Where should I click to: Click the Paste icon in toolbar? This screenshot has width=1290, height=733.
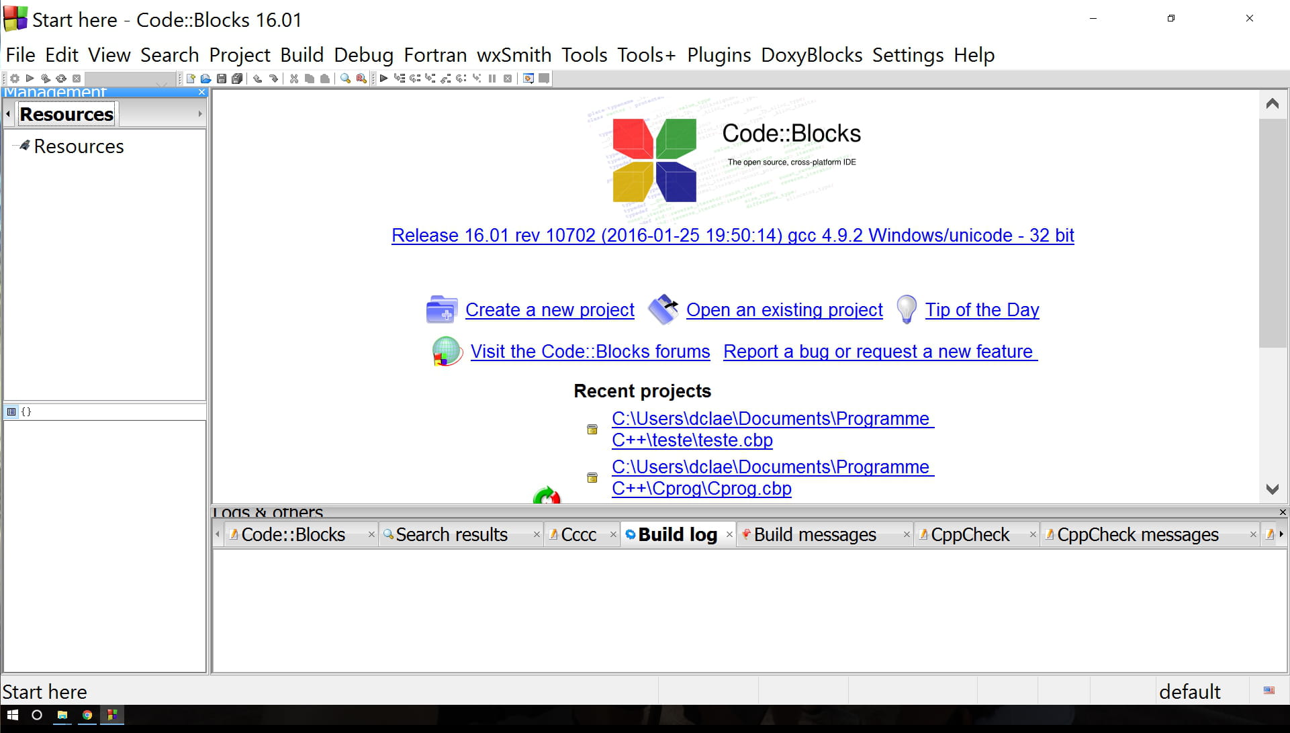coord(325,79)
